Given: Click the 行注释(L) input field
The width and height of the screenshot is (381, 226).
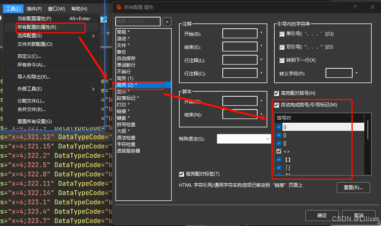Looking at the screenshot, I should [240, 60].
